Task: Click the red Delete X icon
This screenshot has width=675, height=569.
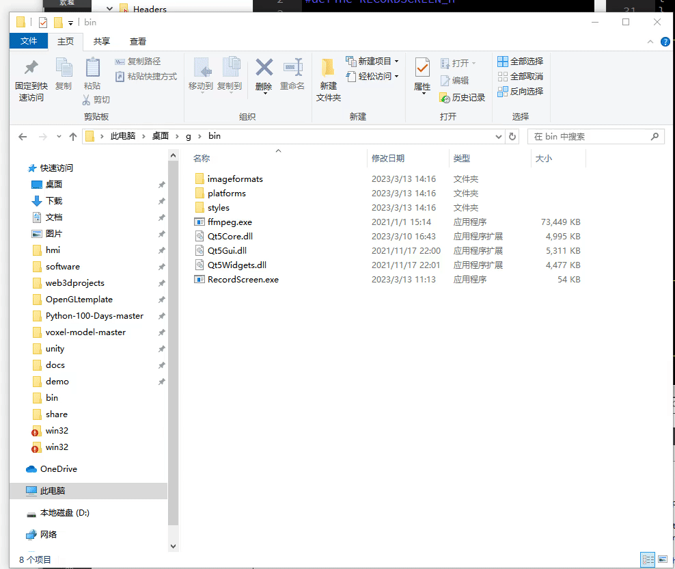Action: coord(264,67)
